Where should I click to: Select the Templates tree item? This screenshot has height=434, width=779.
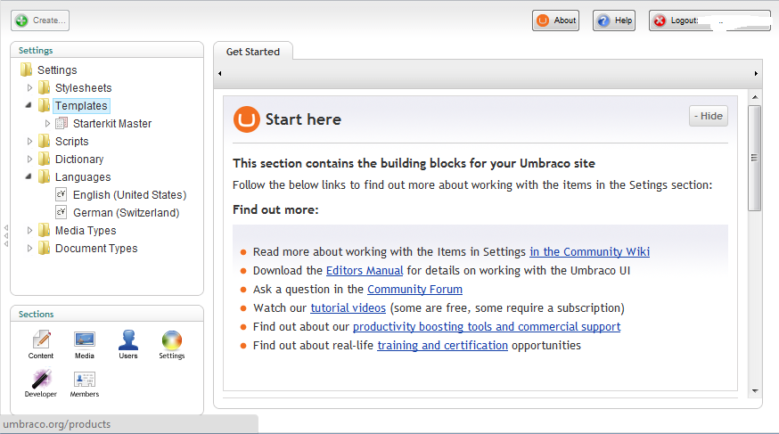[x=81, y=106]
